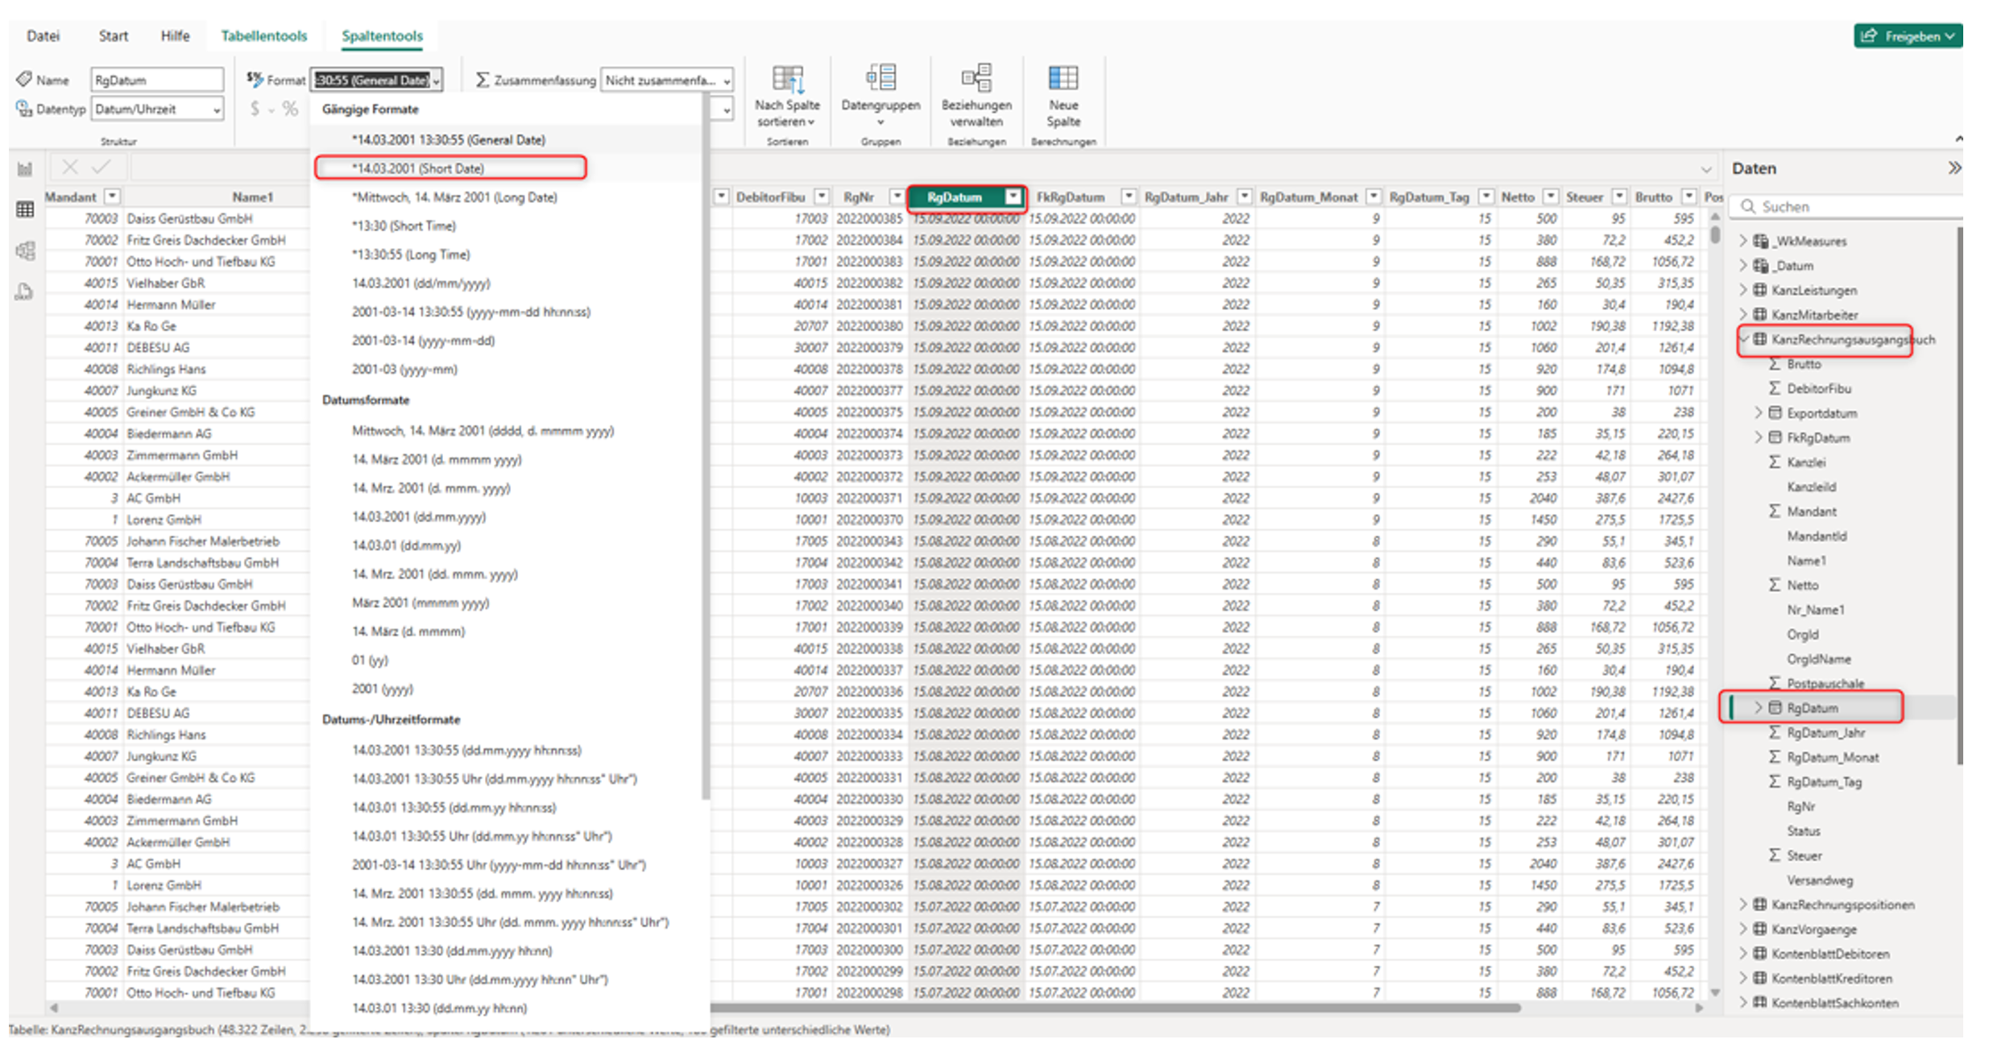Screen dimensions: 1989x1060
Task: Expand the _Datum table
Action: (x=1742, y=265)
